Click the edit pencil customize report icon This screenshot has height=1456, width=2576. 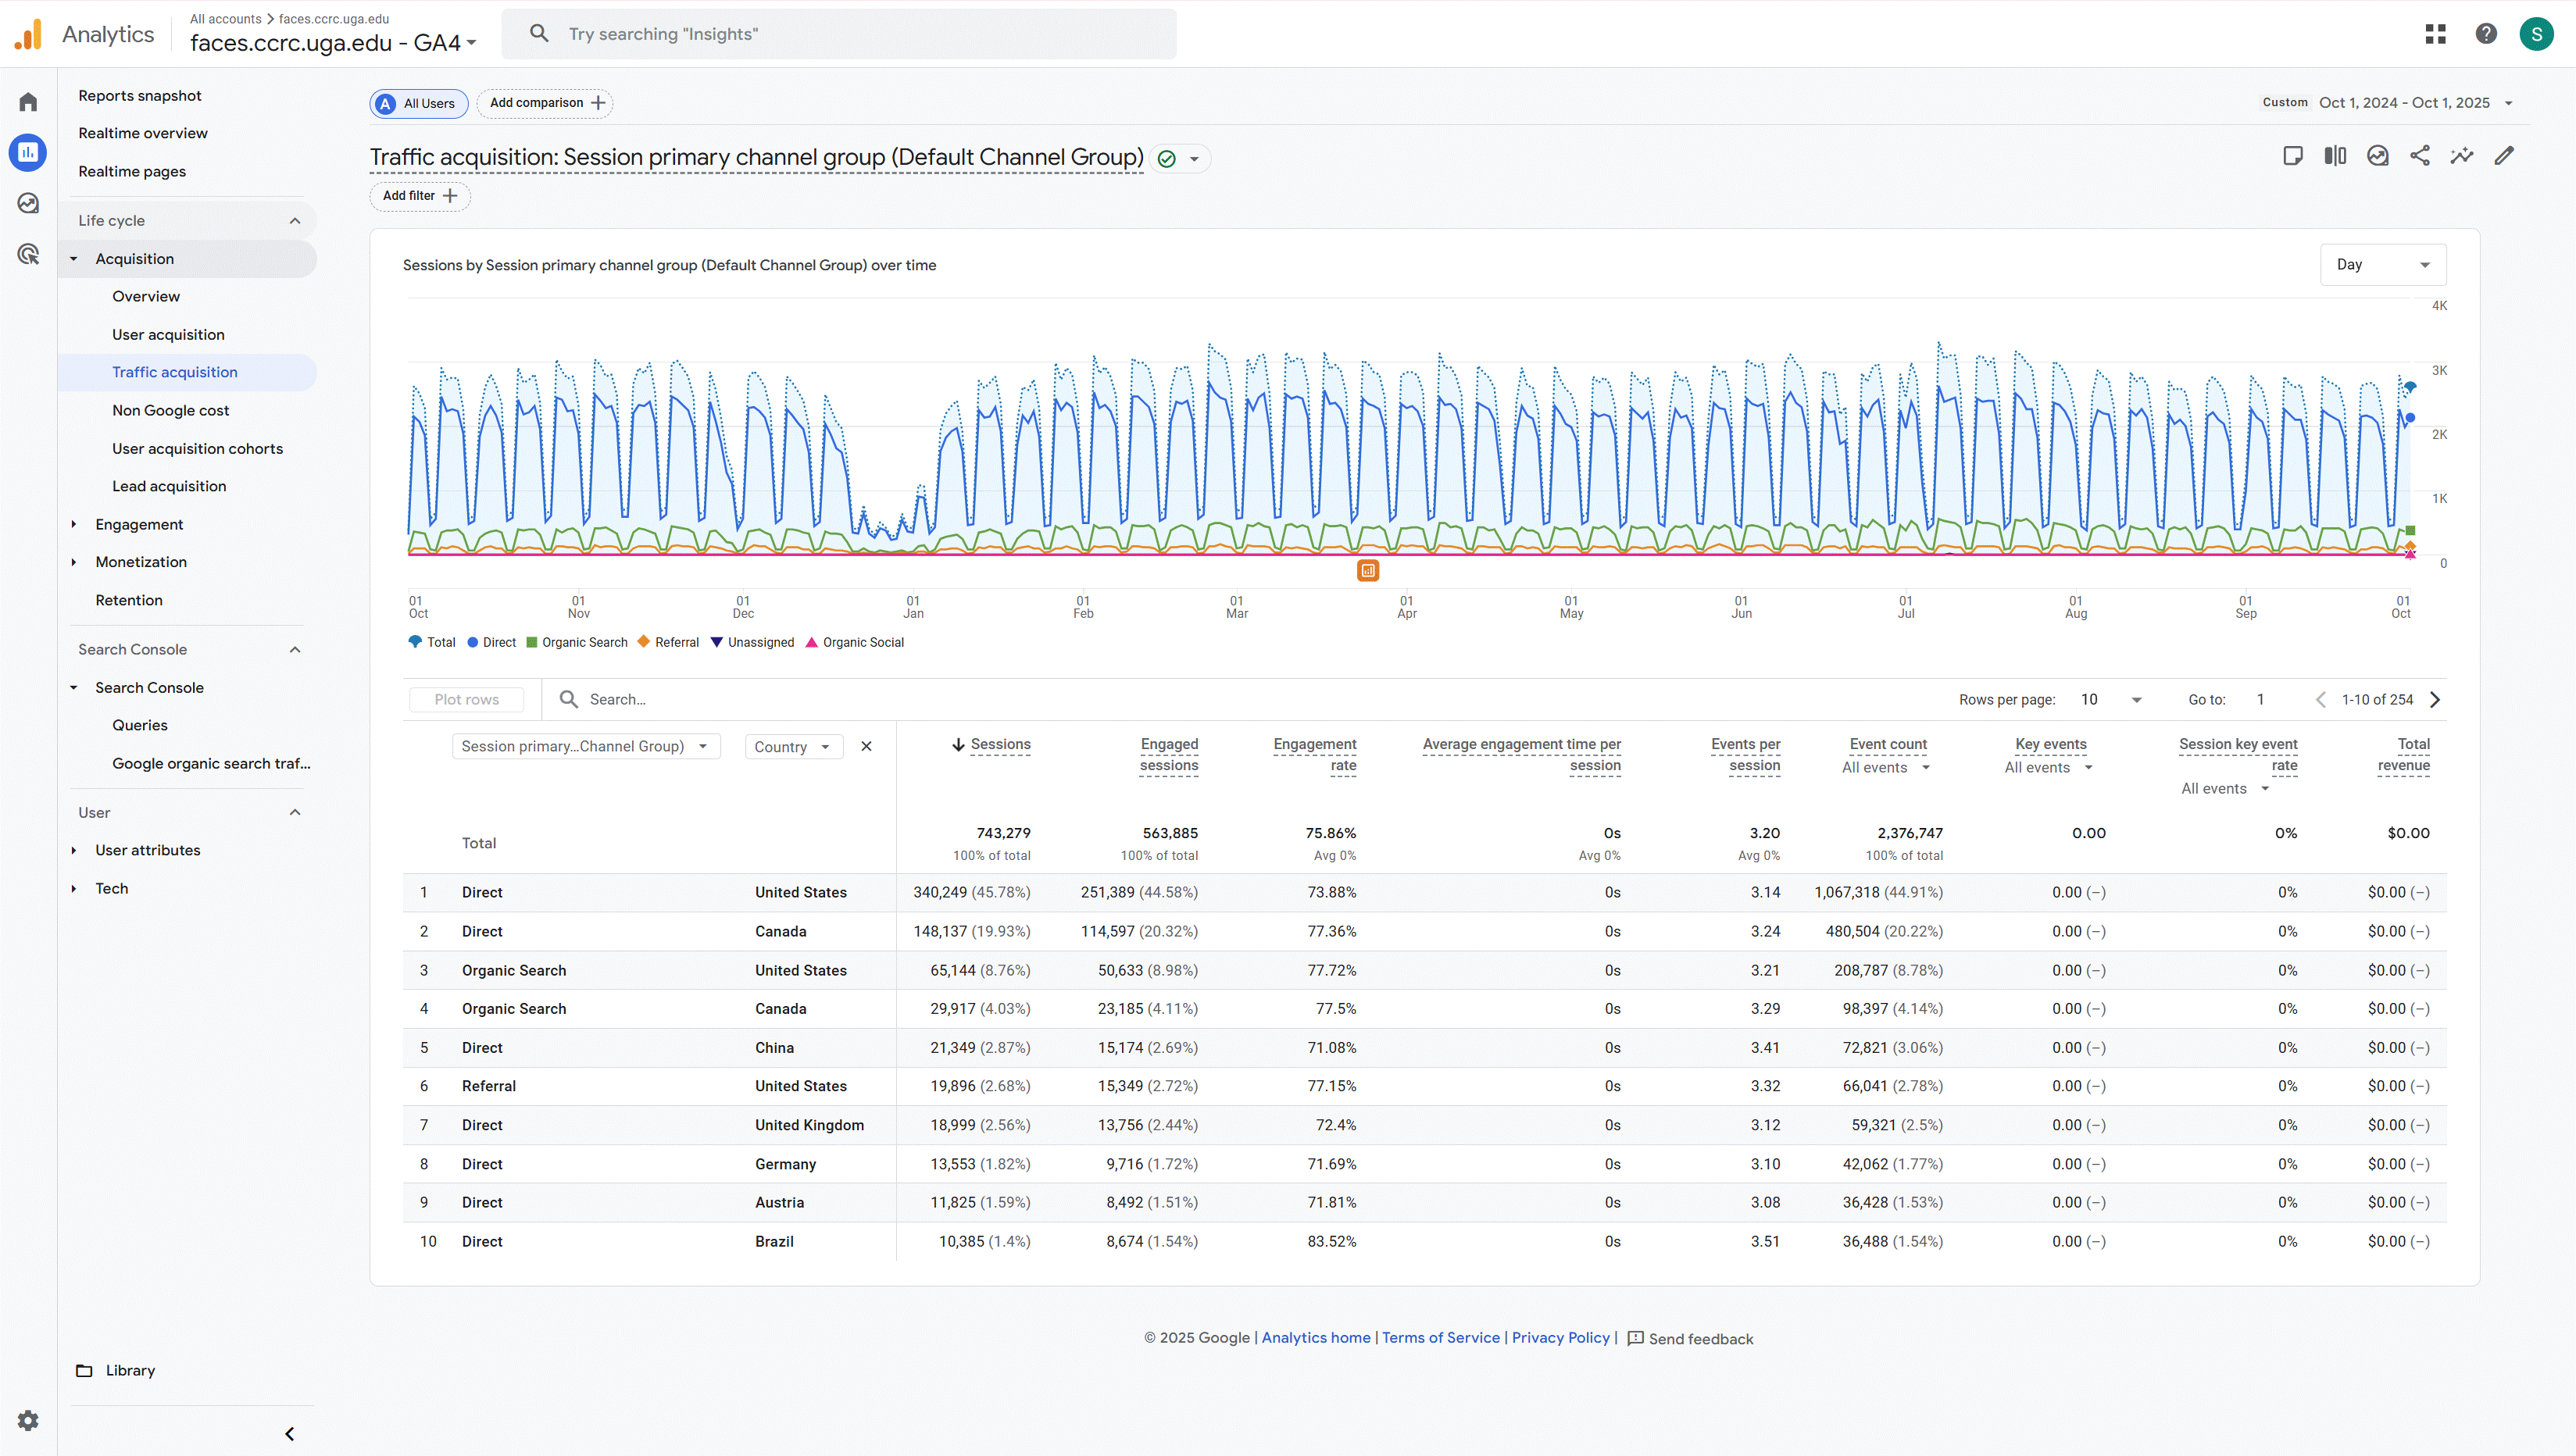(2503, 156)
